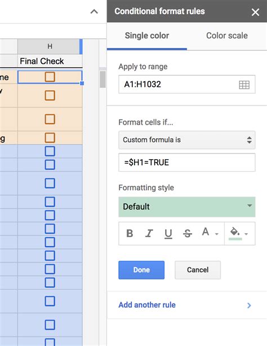Close the Conditional format rules panel

pos(255,12)
